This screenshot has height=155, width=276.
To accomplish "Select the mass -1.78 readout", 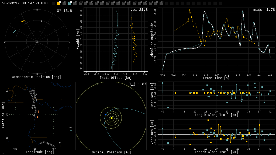I will tap(264, 10).
